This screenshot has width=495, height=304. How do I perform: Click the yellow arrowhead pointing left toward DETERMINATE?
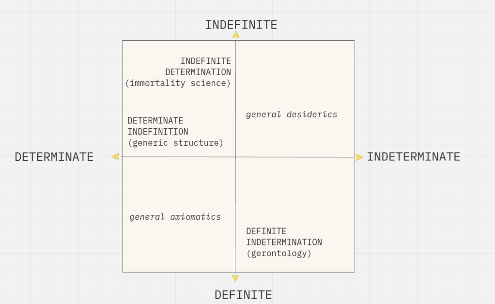(115, 156)
